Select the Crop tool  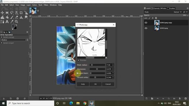point(21,13)
